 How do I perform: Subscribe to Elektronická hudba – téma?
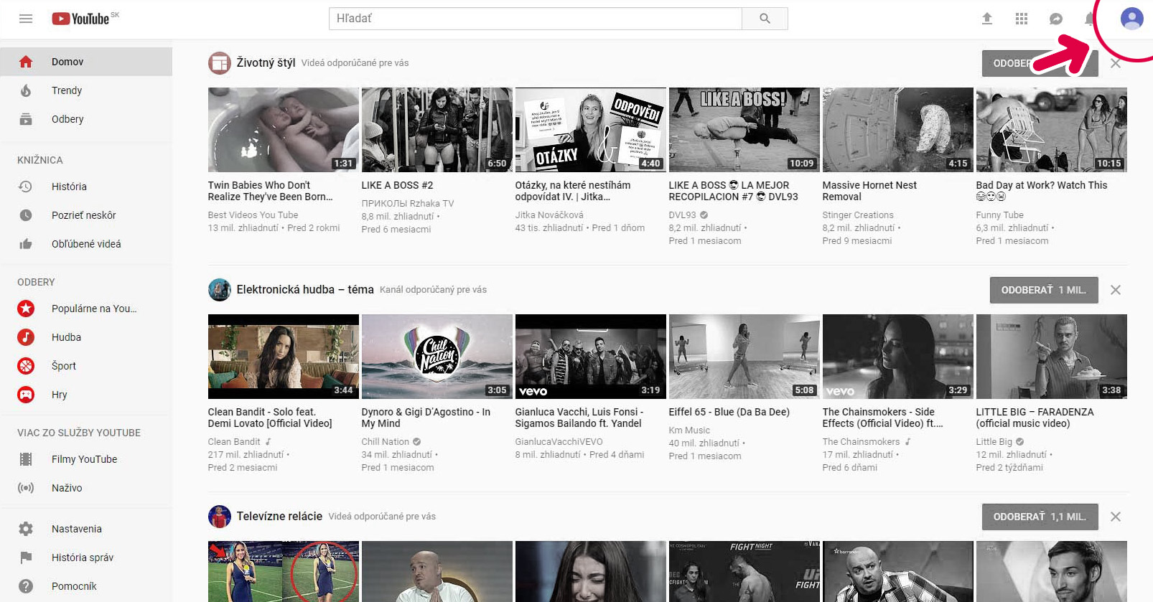[1044, 290]
